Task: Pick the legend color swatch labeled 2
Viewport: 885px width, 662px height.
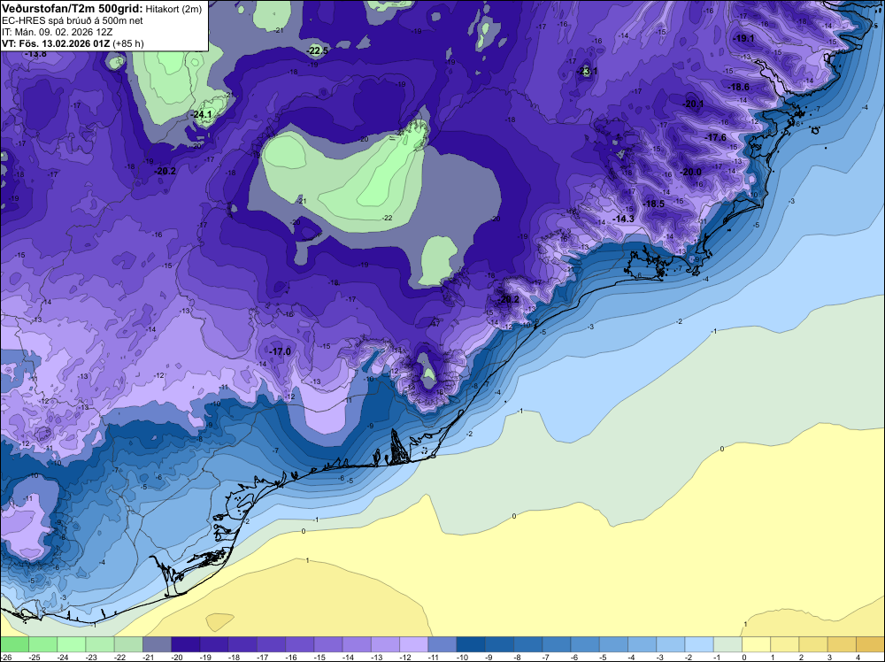Action: pos(812,644)
